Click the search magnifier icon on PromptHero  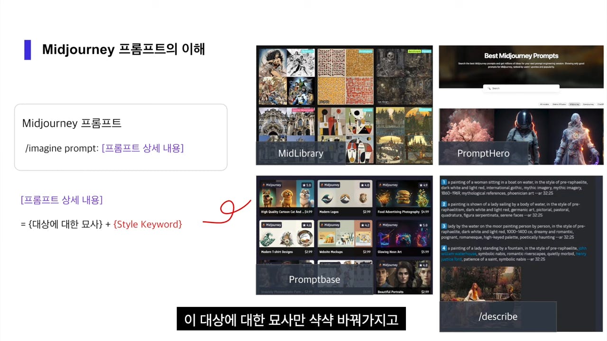489,88
